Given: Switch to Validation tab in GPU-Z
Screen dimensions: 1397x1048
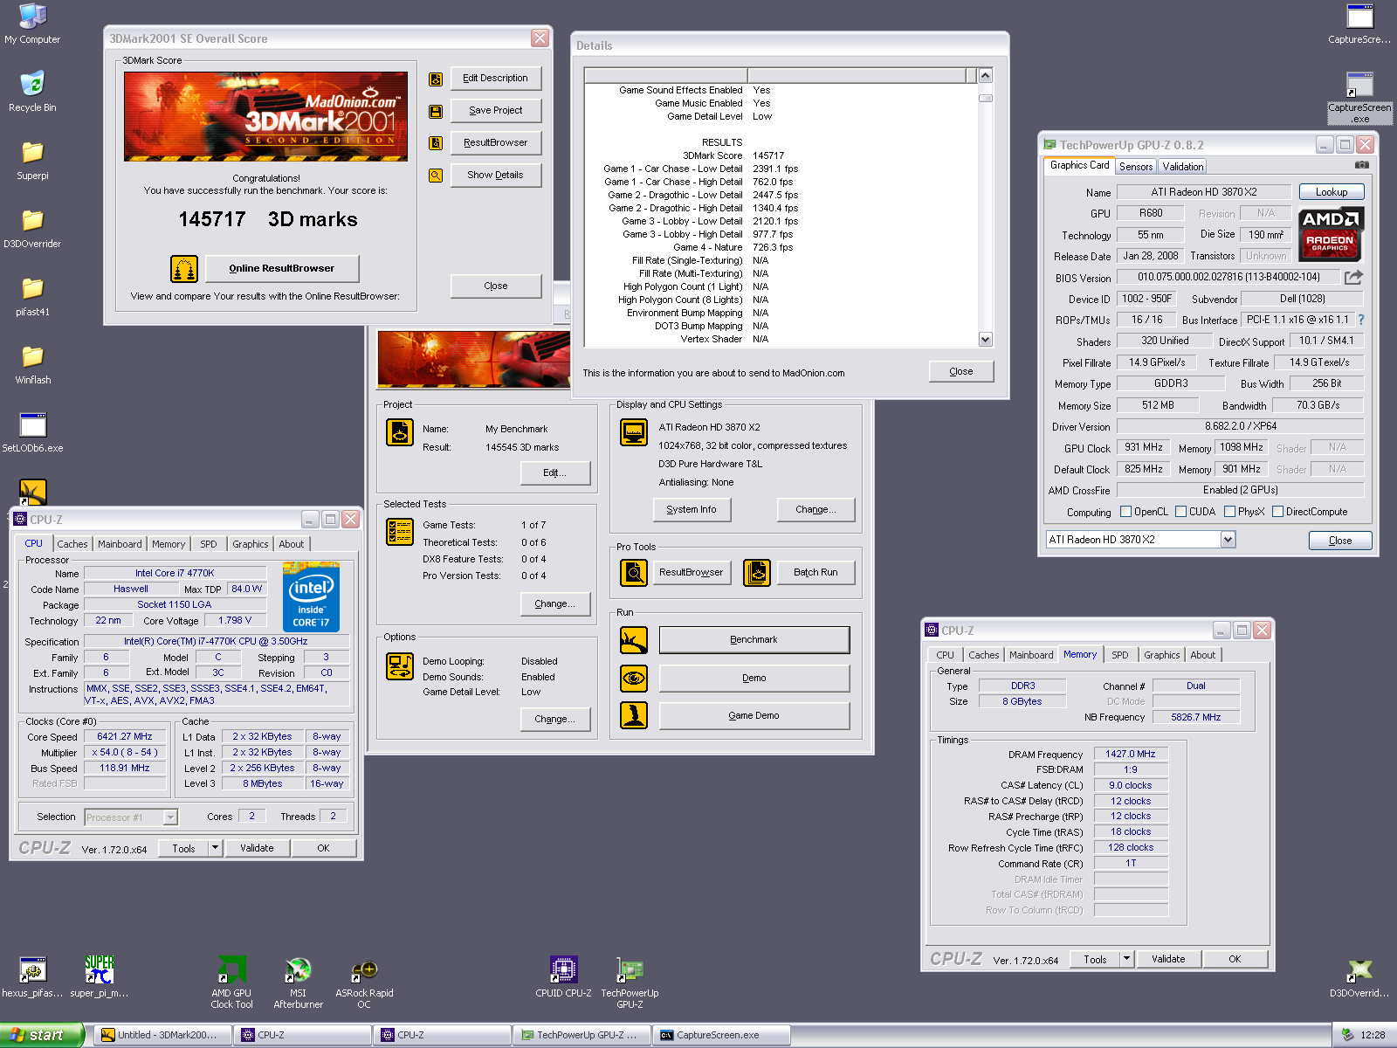Looking at the screenshot, I should 1183,167.
